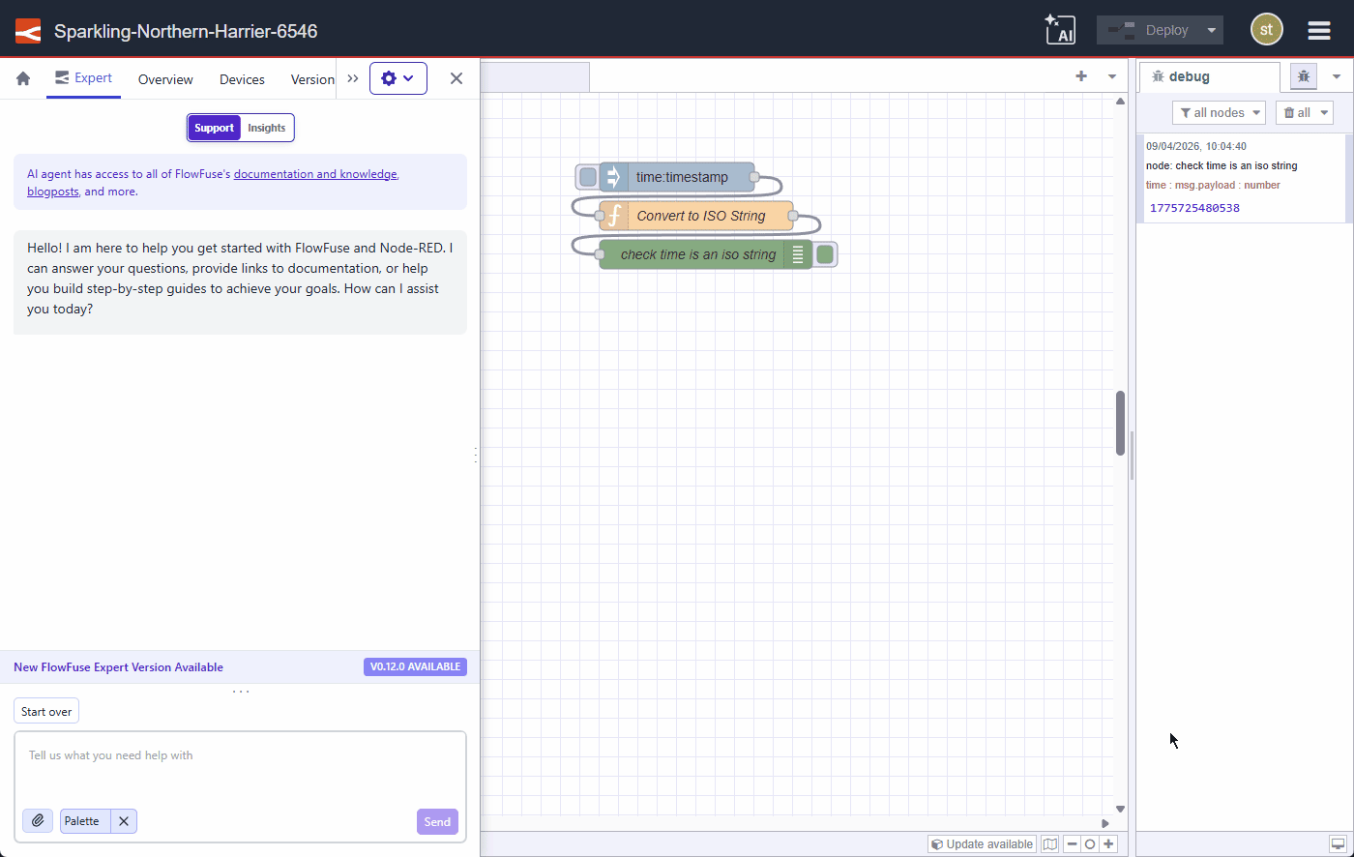The height and width of the screenshot is (857, 1354).
Task: Open the flow navigator map icon
Action: (1049, 843)
